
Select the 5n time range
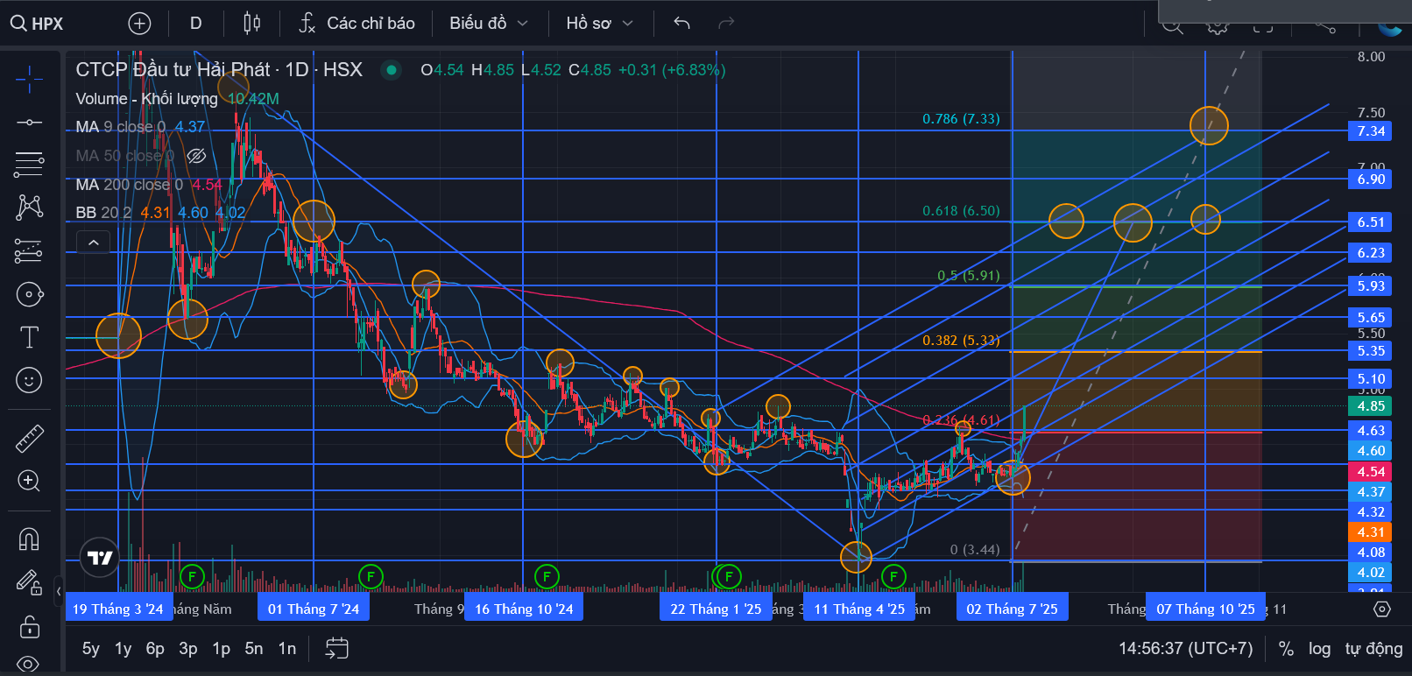(x=254, y=649)
